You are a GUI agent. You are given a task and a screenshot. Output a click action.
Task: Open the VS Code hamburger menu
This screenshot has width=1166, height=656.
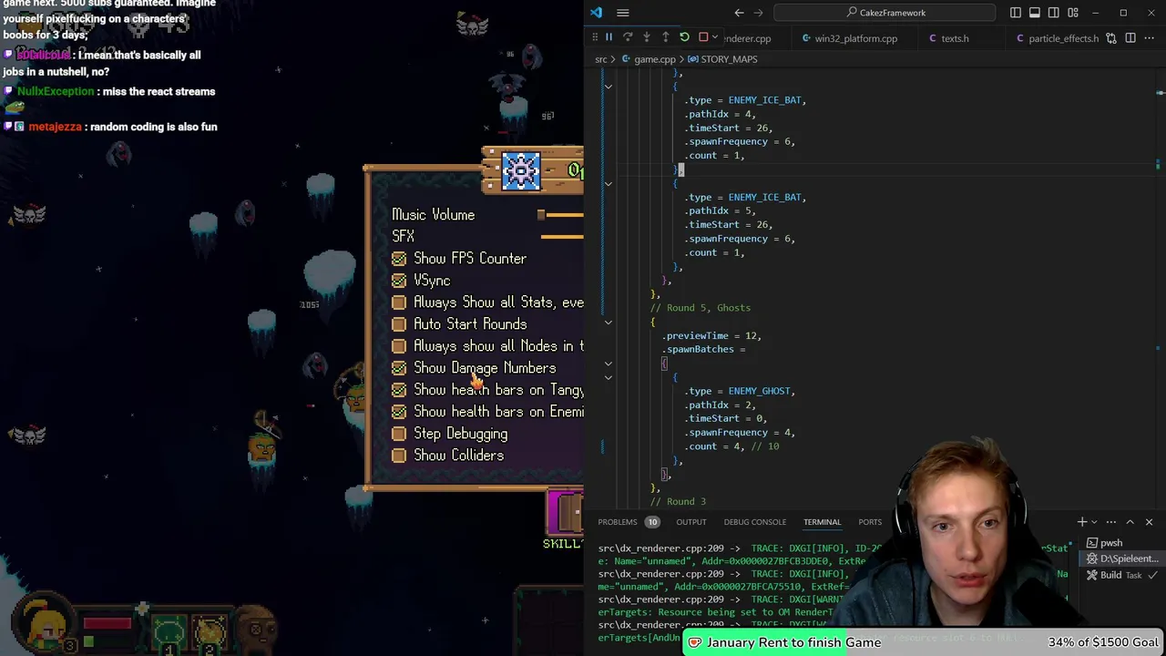(x=623, y=13)
